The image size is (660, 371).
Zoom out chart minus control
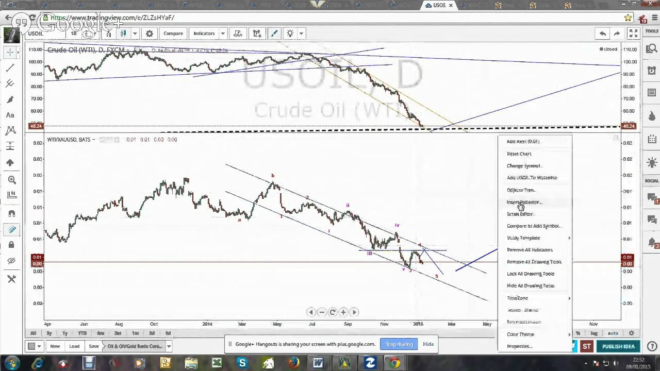coord(322,312)
